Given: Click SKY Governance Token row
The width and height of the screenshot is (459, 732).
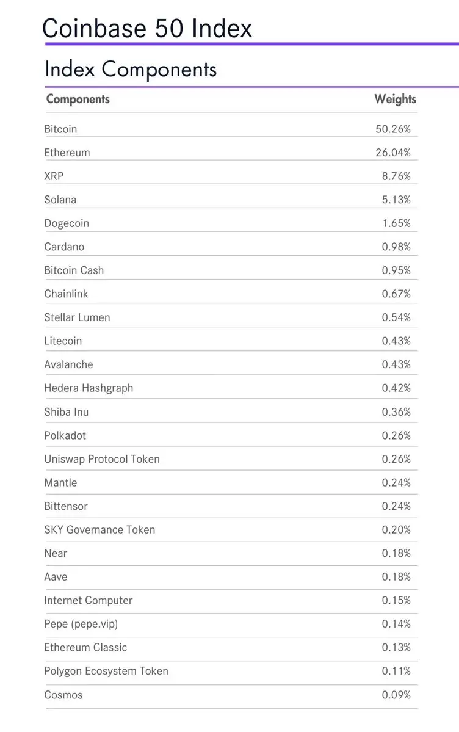Looking at the screenshot, I should pyautogui.click(x=231, y=530).
